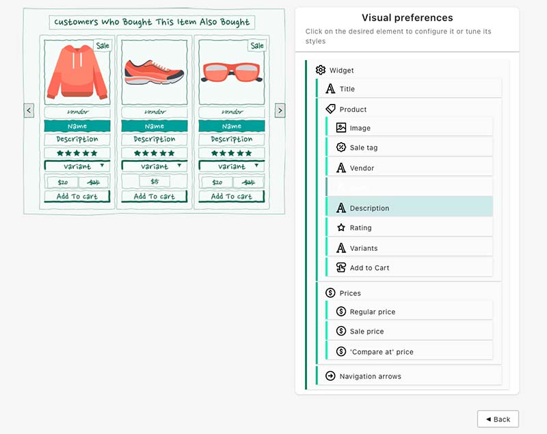Select the Add to Cart icon
Image resolution: width=547 pixels, height=434 pixels.
coord(341,268)
